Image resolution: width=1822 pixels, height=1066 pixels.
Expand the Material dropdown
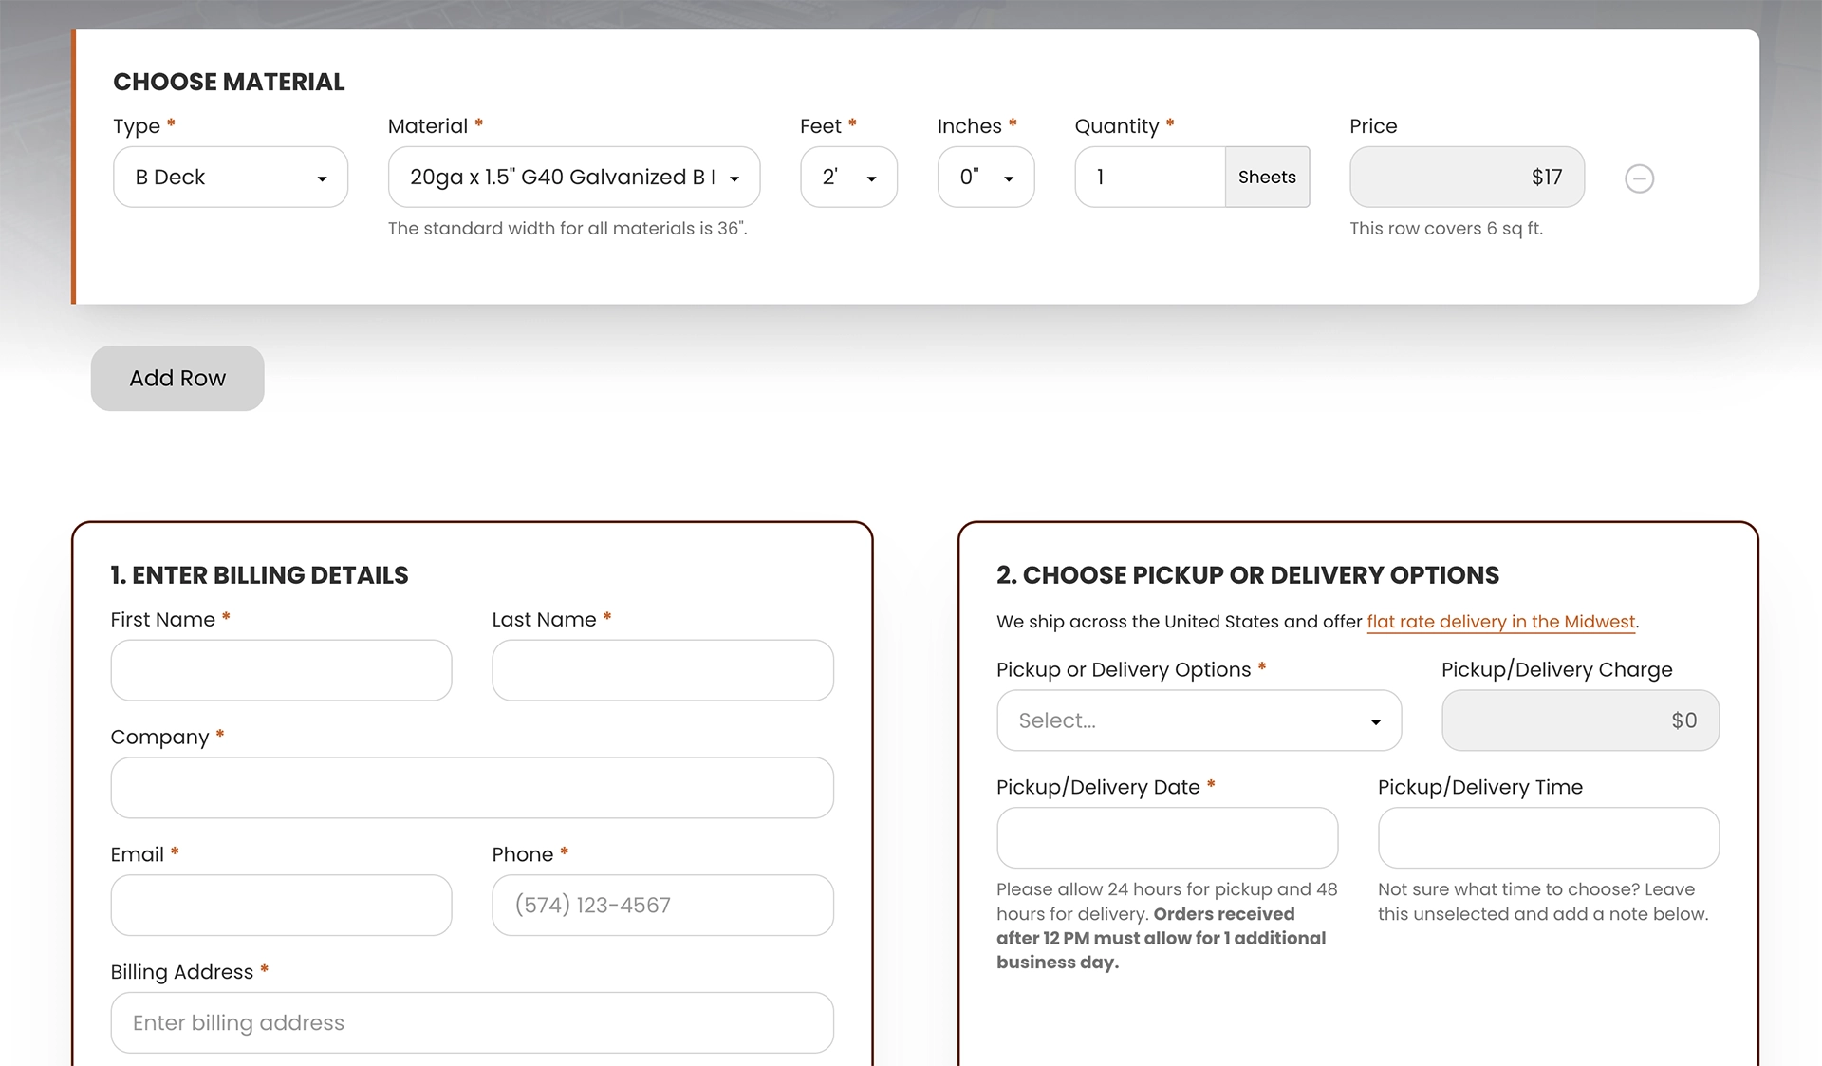(x=573, y=178)
